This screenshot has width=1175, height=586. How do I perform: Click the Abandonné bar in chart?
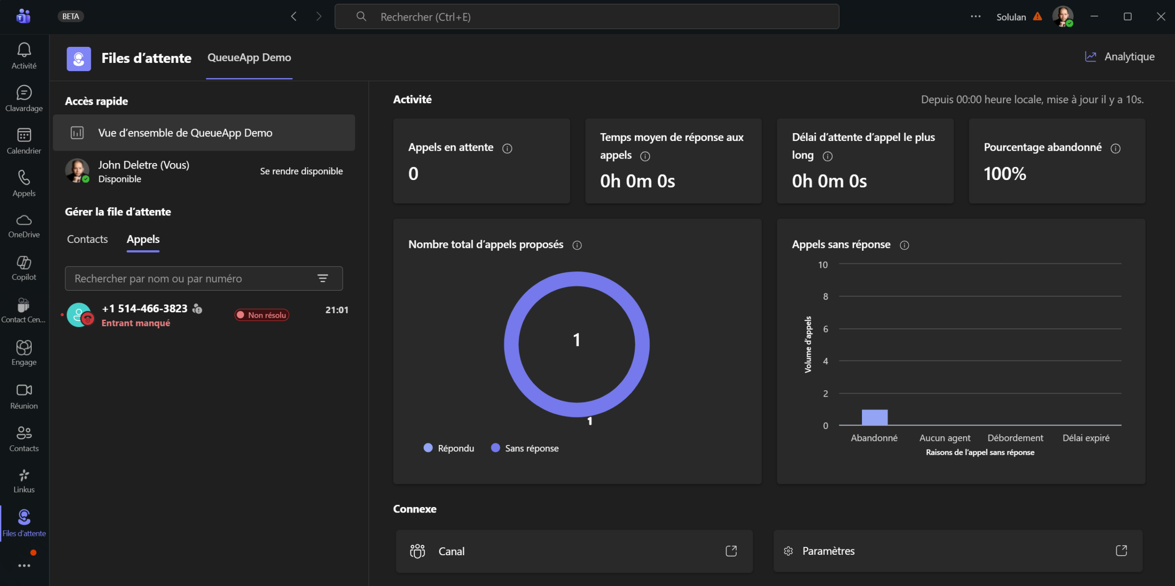pyautogui.click(x=874, y=417)
